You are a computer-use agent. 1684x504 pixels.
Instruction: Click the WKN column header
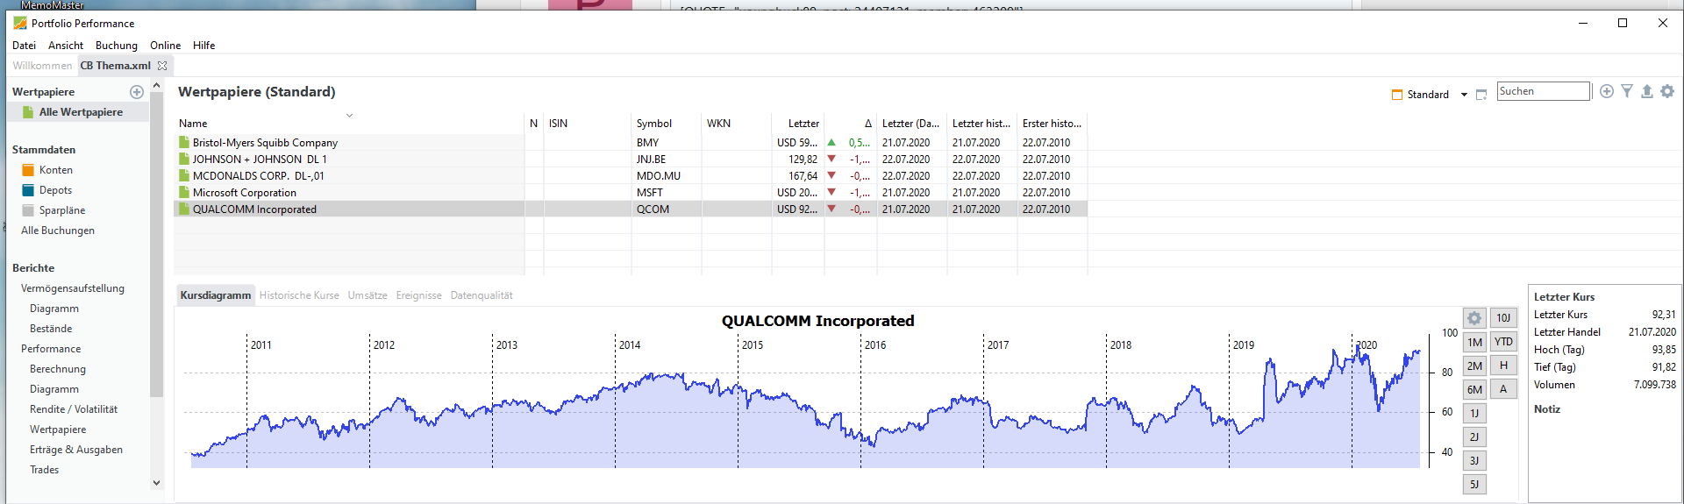[x=736, y=124]
